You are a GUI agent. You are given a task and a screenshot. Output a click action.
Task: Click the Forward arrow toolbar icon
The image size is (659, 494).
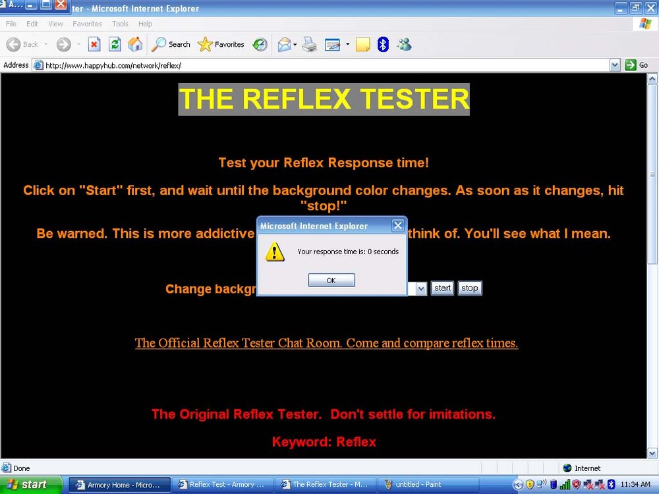point(64,44)
